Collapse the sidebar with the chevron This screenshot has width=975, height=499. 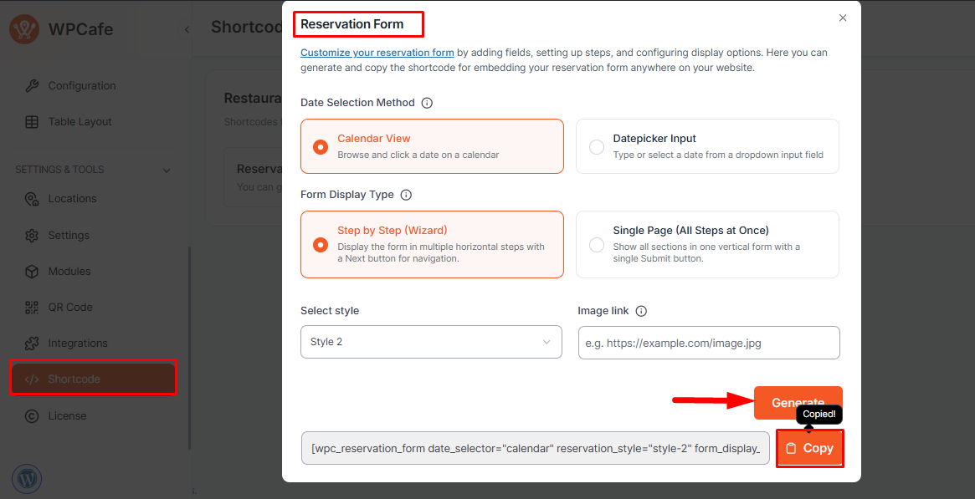[x=187, y=29]
